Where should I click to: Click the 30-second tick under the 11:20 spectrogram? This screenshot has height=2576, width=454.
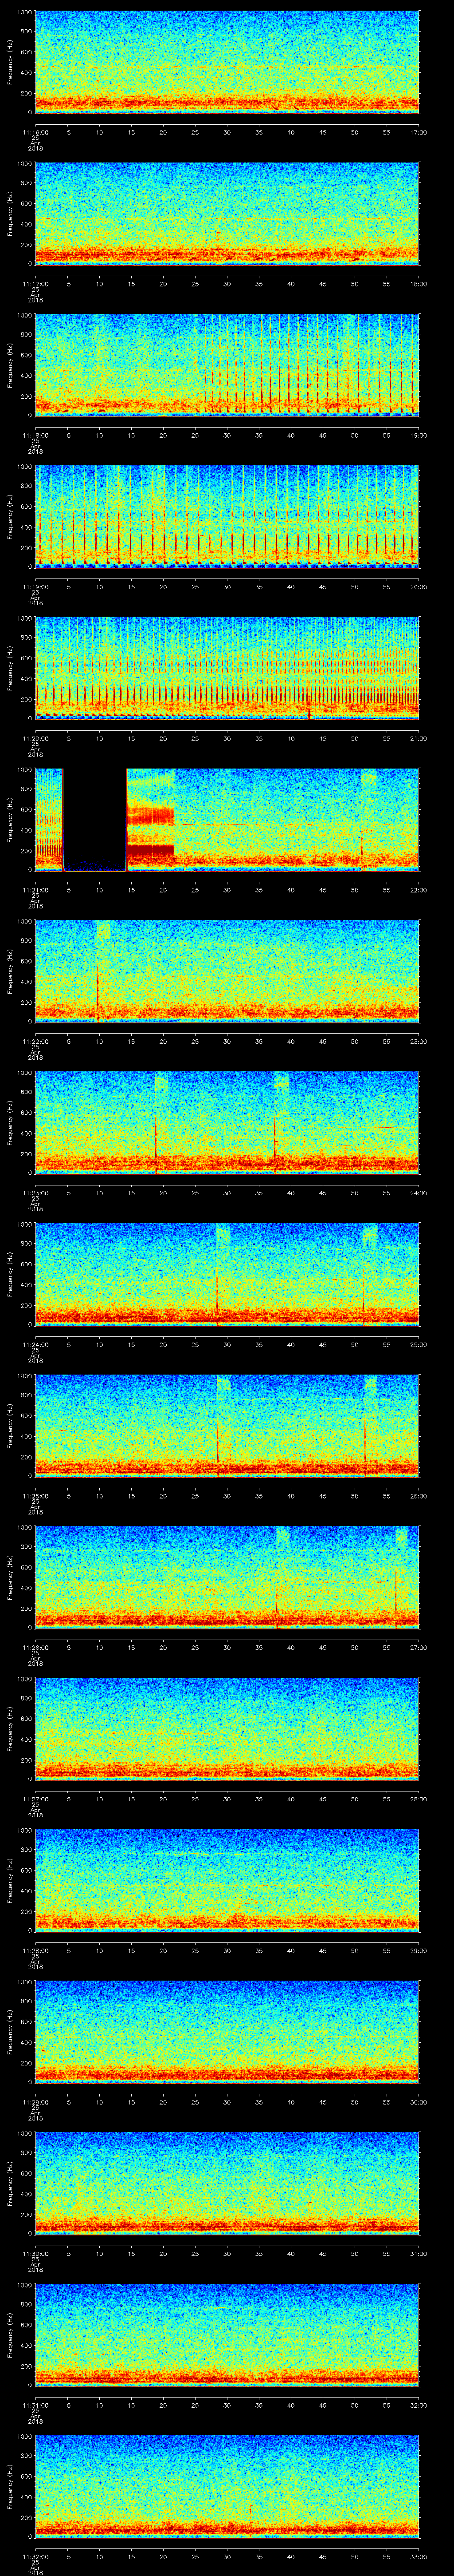[227, 738]
